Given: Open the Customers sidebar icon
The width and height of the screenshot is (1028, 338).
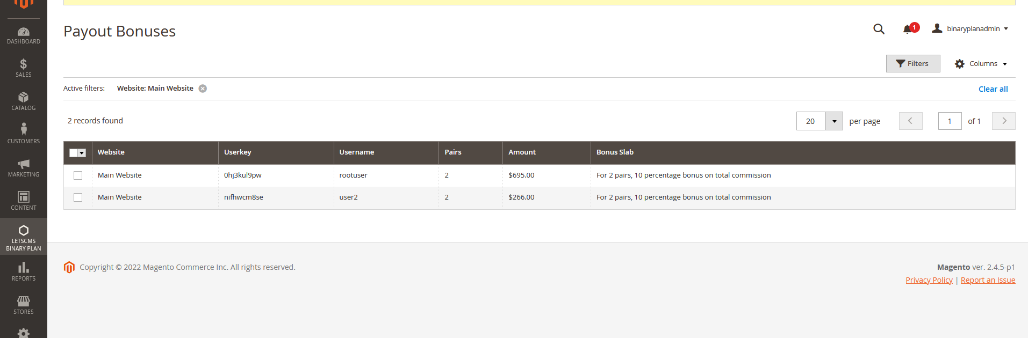Looking at the screenshot, I should [24, 134].
